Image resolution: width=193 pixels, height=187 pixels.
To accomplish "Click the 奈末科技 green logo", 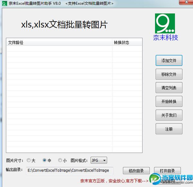I will (165, 23).
